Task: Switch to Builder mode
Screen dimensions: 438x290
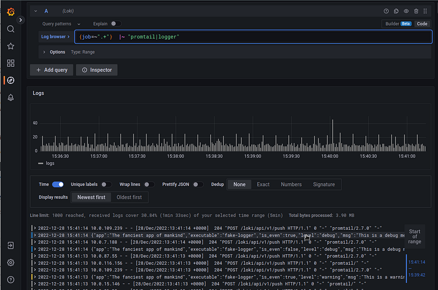Action: 398,24
